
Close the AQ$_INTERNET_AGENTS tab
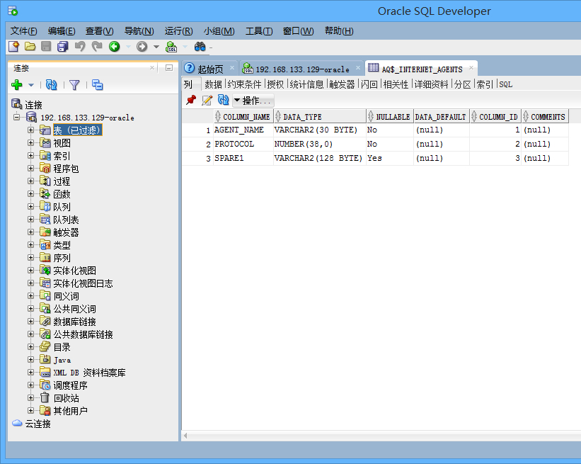pyautogui.click(x=471, y=68)
